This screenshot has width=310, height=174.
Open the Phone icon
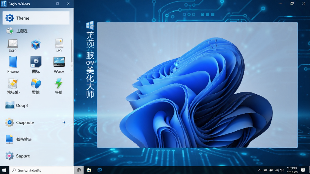pyautogui.click(x=13, y=65)
